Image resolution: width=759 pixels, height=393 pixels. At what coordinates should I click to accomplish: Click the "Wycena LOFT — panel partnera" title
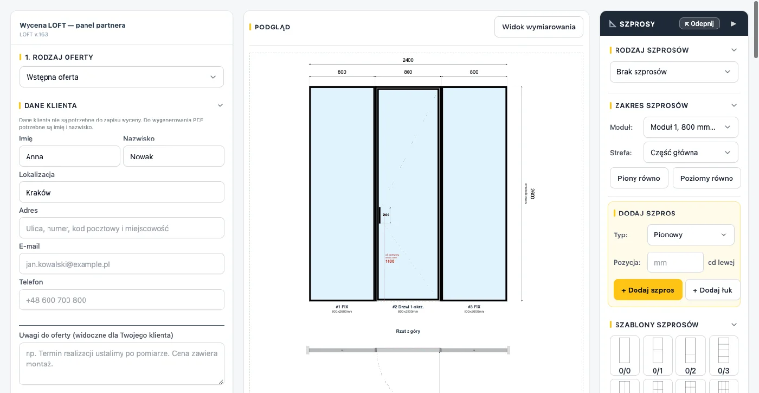coord(72,25)
